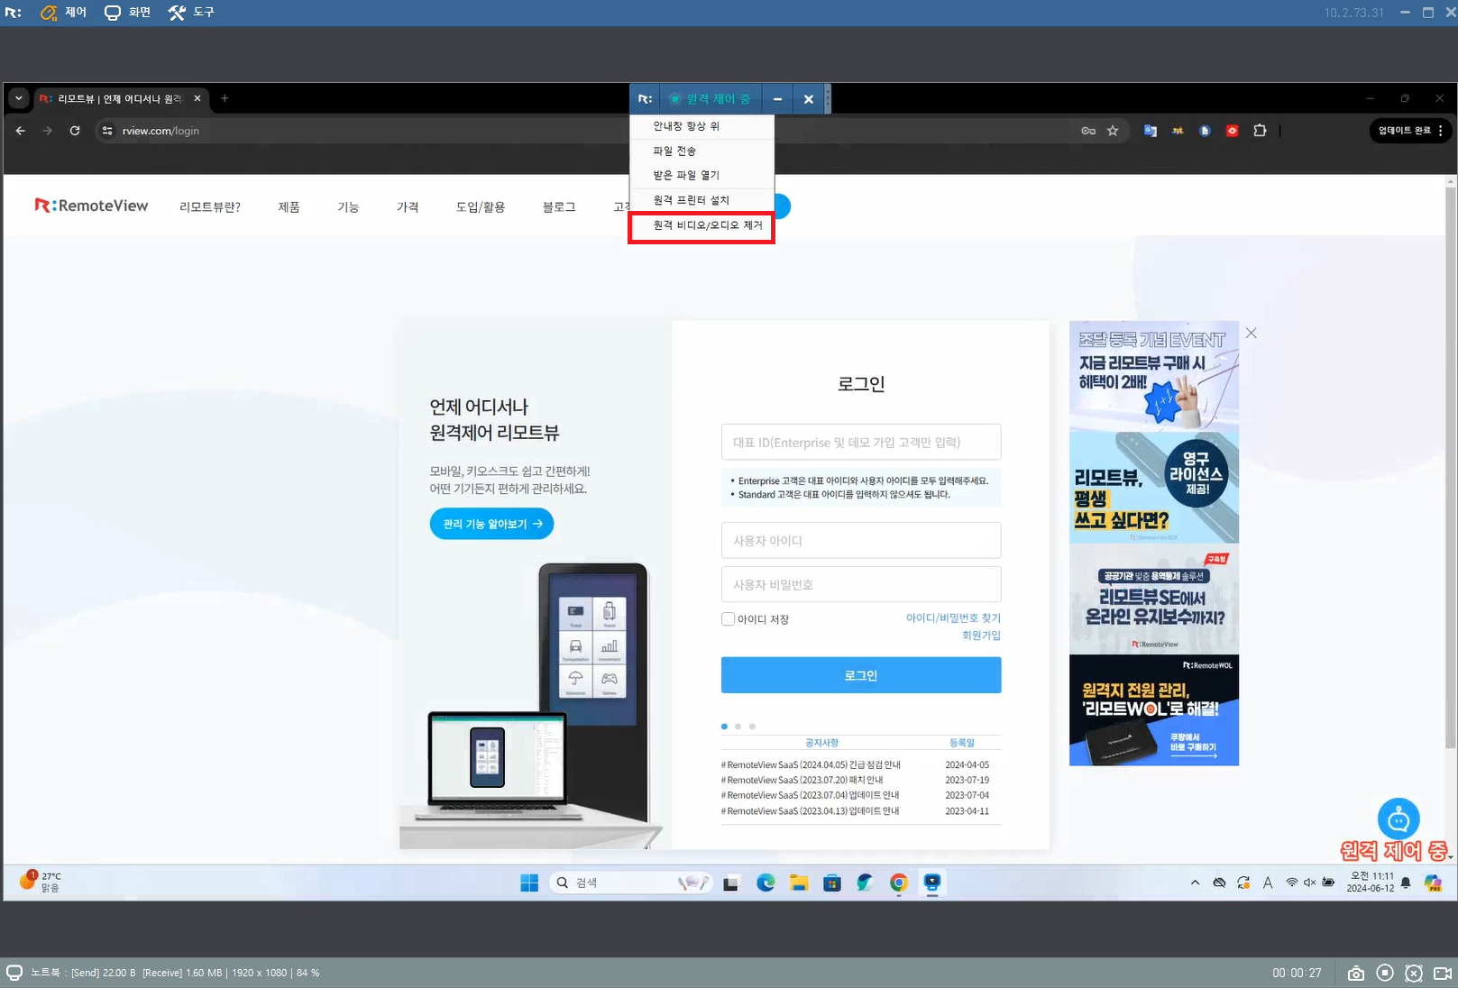The width and height of the screenshot is (1458, 988).
Task: Click the screenshot camera icon in status bar
Action: click(1355, 973)
